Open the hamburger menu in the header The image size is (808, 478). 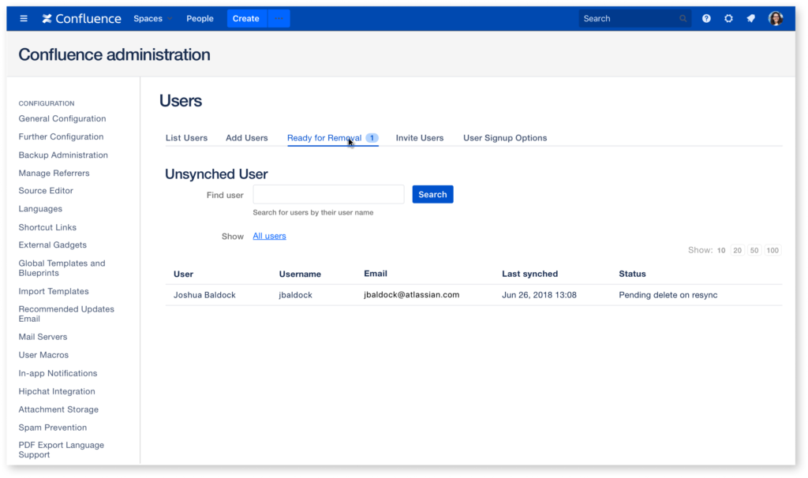coord(24,19)
